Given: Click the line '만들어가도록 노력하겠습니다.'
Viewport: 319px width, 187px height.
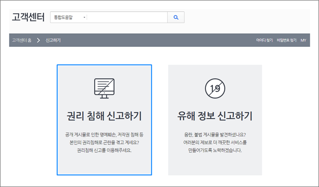Looking at the screenshot, I should [215, 150].
